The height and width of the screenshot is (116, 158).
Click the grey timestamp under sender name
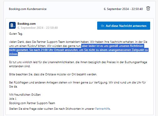click(x=38, y=28)
